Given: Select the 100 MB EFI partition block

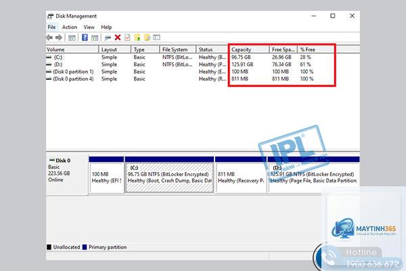Looking at the screenshot, I should 106,175.
